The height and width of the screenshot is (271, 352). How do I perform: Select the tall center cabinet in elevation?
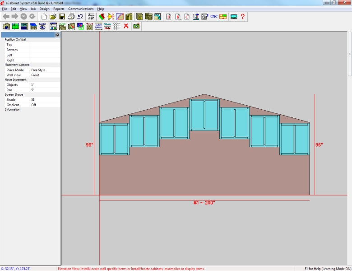204,115
